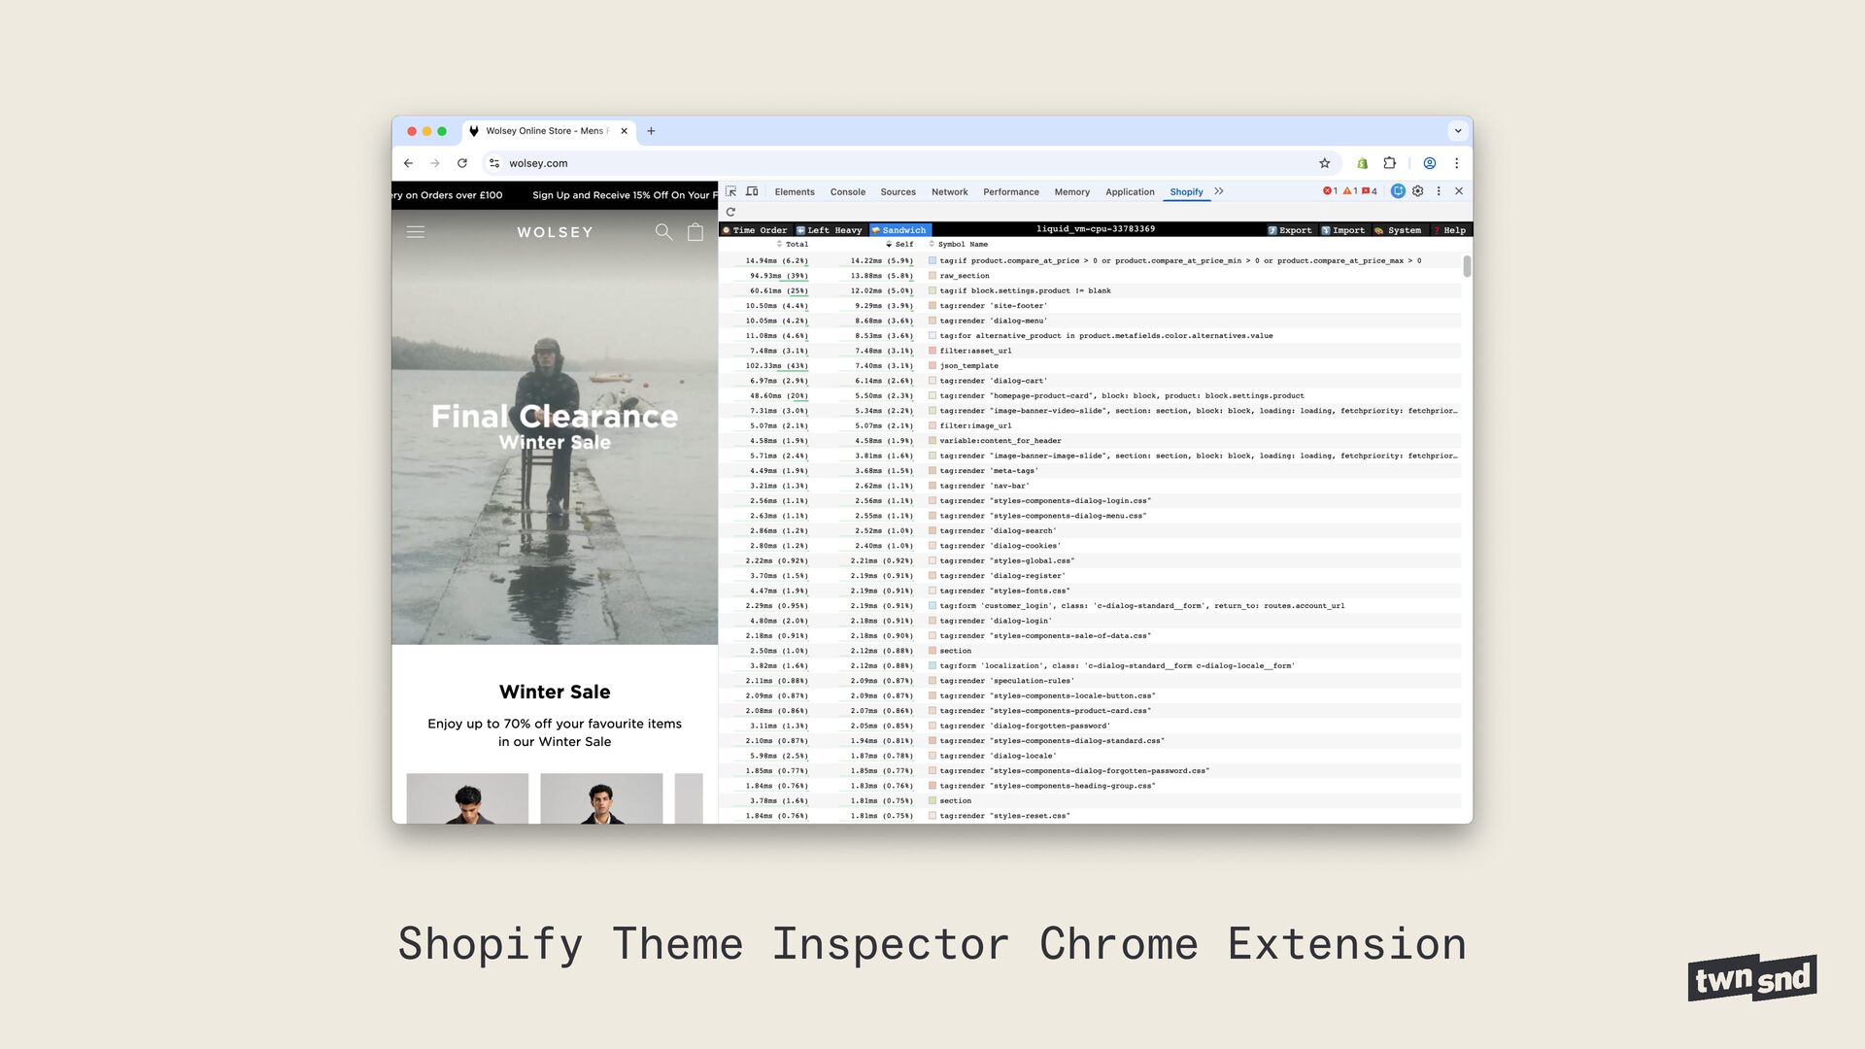Switch to the Network tab
The width and height of the screenshot is (1865, 1049).
pyautogui.click(x=949, y=192)
